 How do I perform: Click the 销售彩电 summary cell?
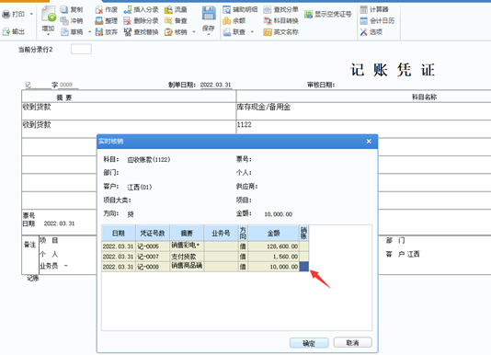pos(187,246)
